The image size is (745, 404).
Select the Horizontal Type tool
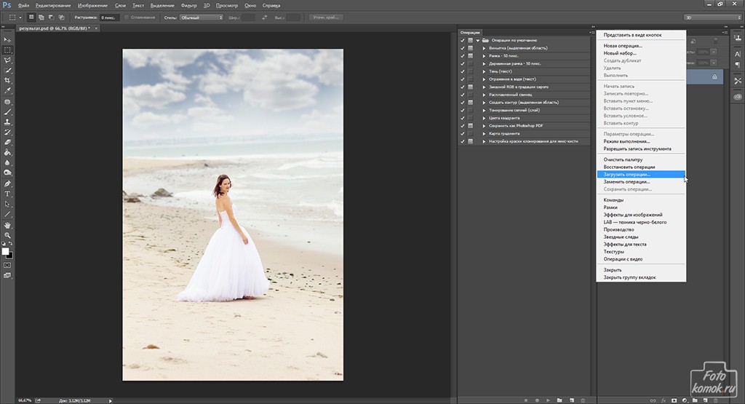pyautogui.click(x=7, y=194)
